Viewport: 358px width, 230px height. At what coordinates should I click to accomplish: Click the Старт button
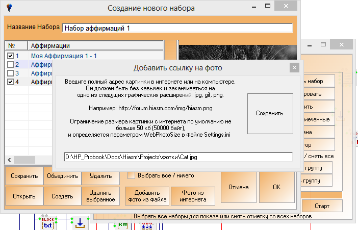pos(321,206)
